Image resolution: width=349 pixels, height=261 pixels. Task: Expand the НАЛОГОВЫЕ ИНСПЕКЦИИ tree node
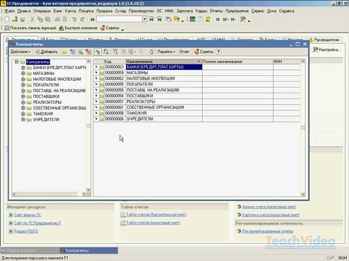click(x=23, y=79)
